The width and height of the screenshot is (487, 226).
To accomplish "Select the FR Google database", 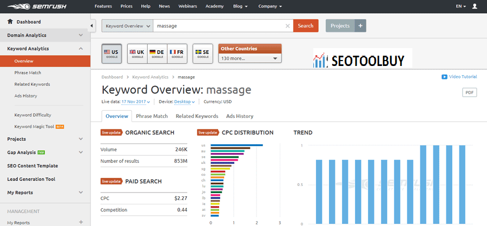I will pyautogui.click(x=177, y=54).
